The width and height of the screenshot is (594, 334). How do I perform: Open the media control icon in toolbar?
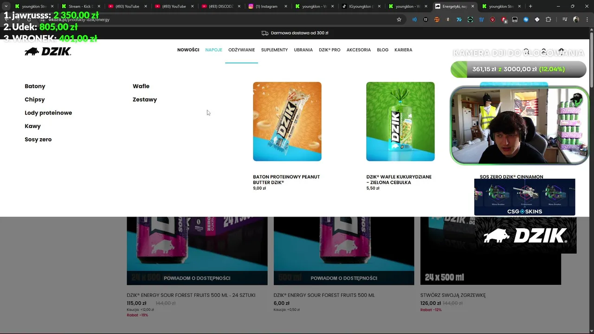pos(565,19)
